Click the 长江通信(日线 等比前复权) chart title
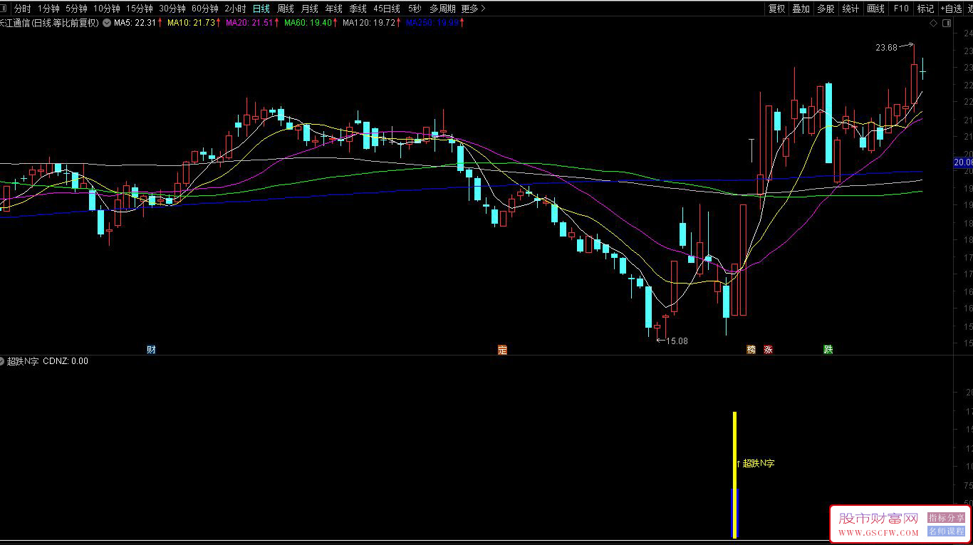This screenshot has width=973, height=545. pos(50,23)
